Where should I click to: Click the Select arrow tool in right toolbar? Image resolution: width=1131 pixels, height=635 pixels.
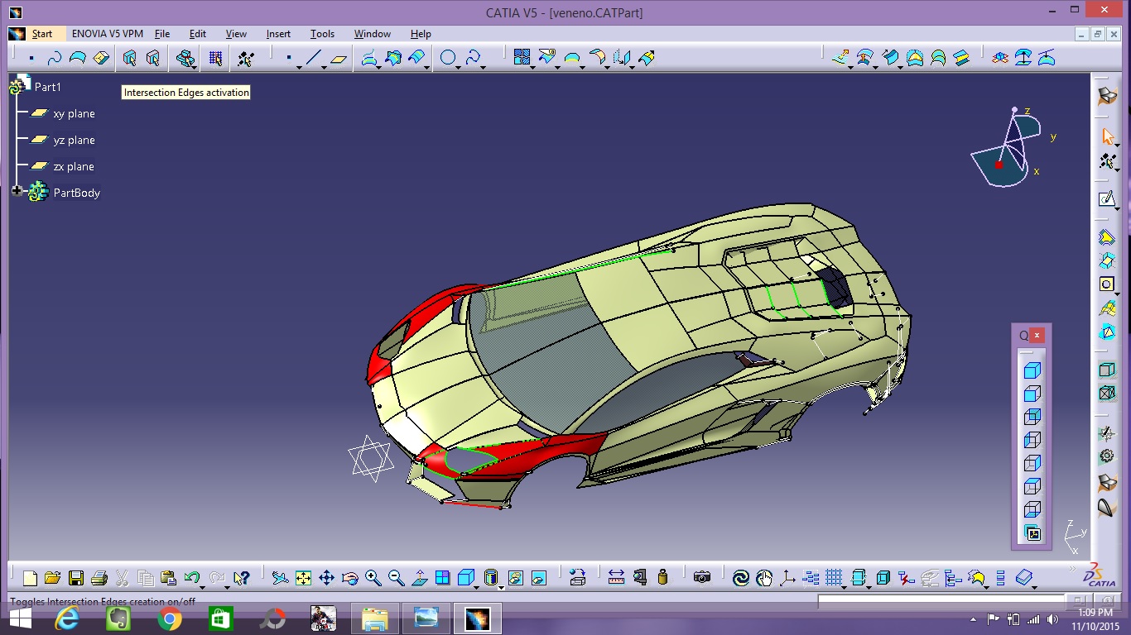pyautogui.click(x=1107, y=136)
